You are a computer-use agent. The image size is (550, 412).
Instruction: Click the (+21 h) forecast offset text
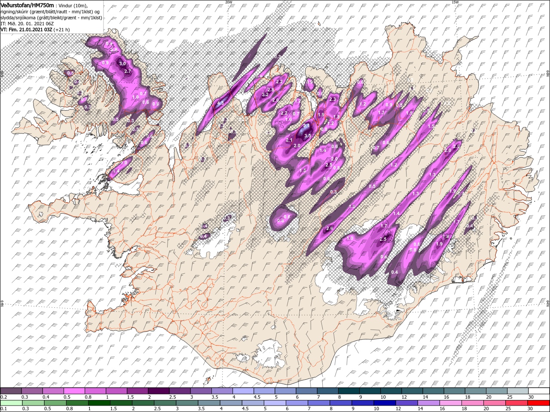[x=62, y=29]
